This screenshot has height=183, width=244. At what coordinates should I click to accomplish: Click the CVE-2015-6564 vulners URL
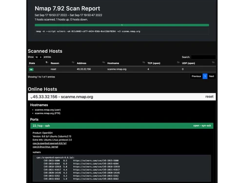pyautogui.click(x=96, y=163)
